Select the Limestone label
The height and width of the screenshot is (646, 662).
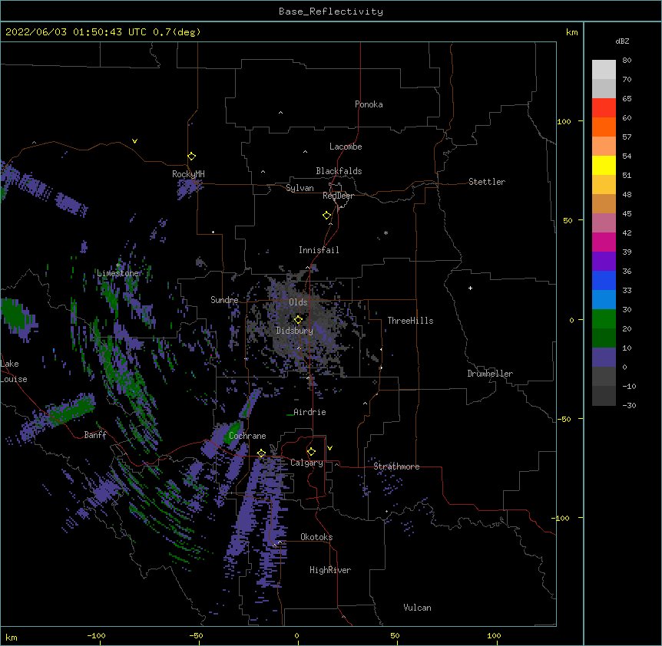point(118,273)
